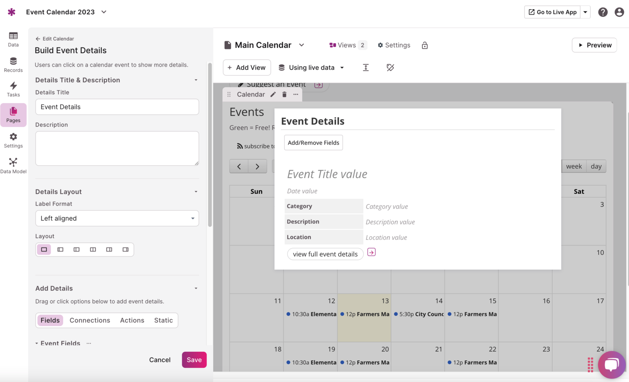Click the Save button
629x382 pixels.
[x=194, y=360]
